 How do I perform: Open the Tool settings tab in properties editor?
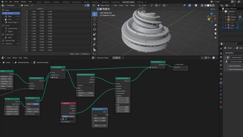click(x=221, y=48)
